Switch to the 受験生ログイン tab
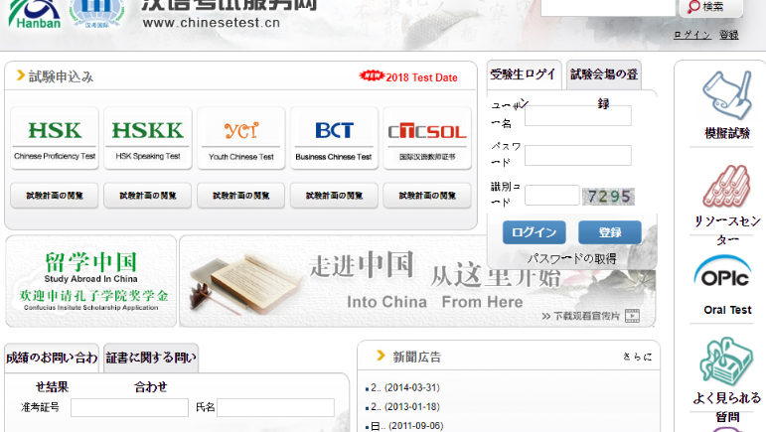The width and height of the screenshot is (766, 432). [x=524, y=74]
